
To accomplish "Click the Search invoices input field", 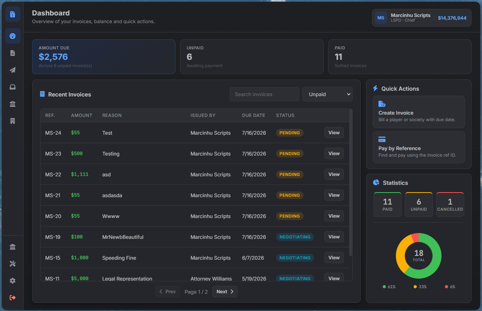I will (x=265, y=94).
